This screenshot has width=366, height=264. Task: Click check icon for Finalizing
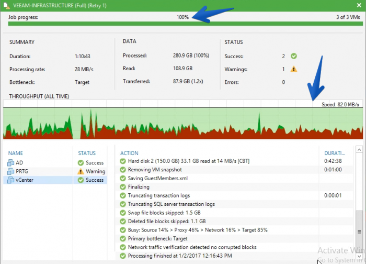tap(123, 187)
